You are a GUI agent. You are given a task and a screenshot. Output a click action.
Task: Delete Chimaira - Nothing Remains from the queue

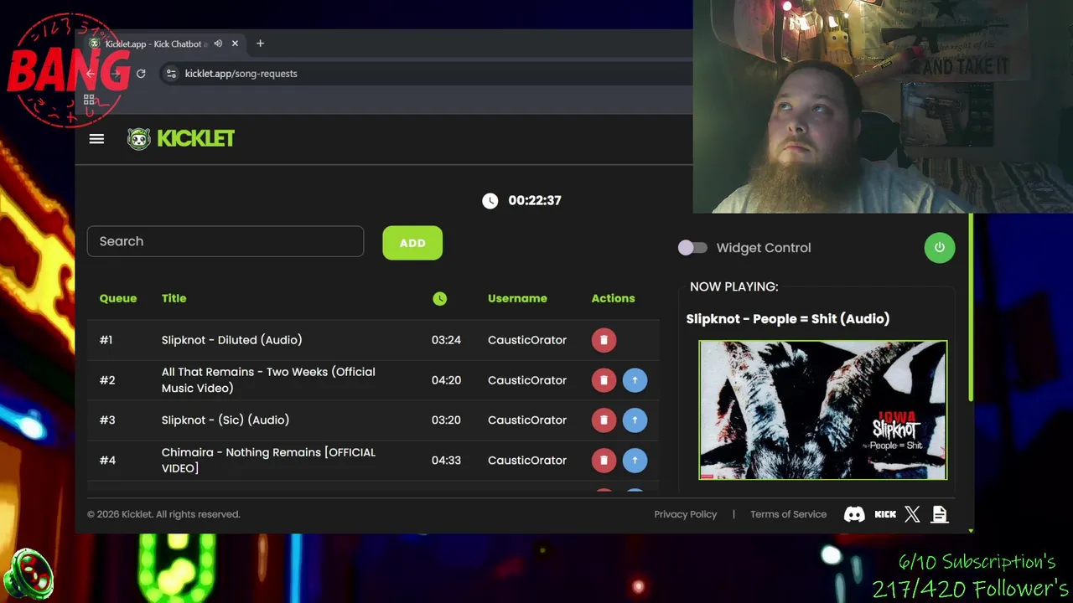point(604,461)
